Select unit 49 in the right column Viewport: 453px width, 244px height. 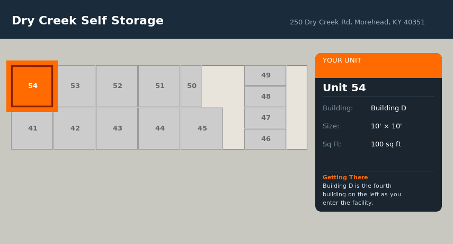(x=265, y=75)
